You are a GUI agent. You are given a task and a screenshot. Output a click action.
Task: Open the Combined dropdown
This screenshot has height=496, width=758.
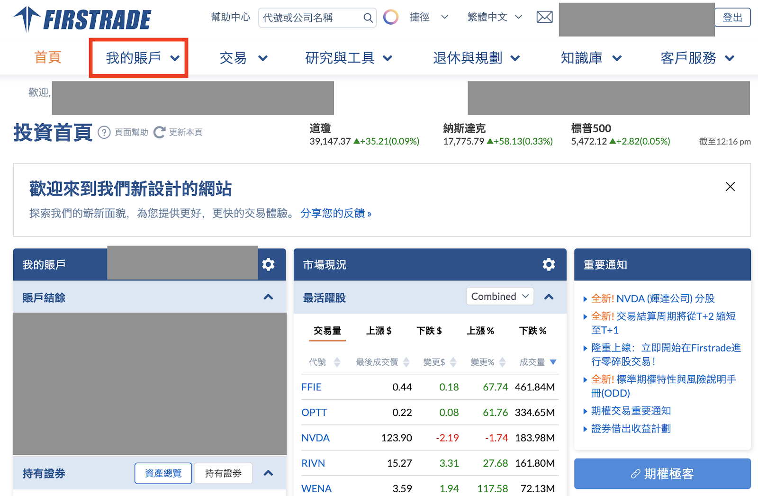click(500, 296)
